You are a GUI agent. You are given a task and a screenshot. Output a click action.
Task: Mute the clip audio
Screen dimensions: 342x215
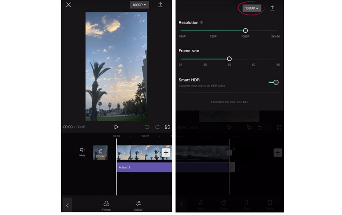coord(82,151)
